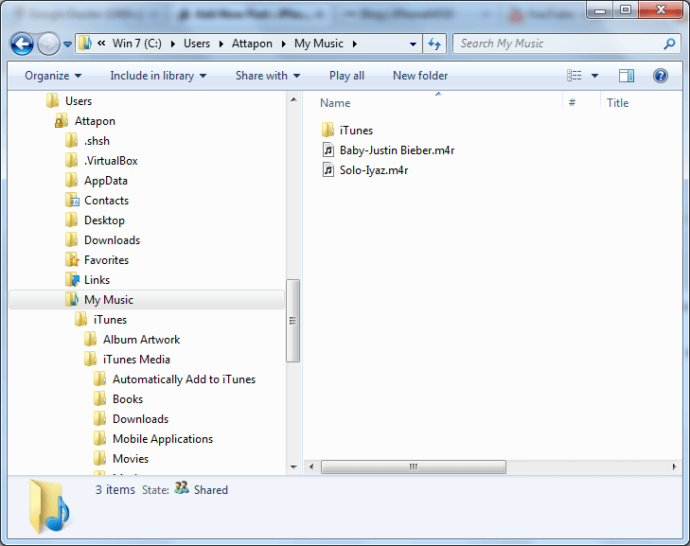Click large music folder icon in details pane

tap(49, 507)
